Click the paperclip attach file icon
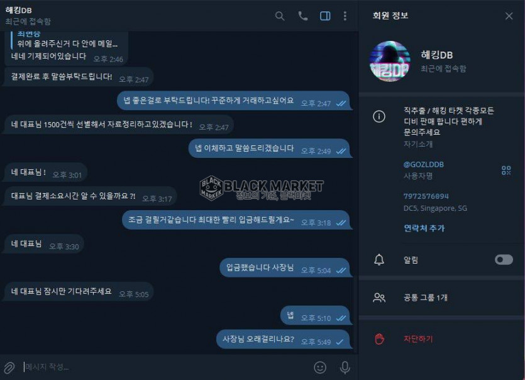This screenshot has width=525, height=380. pyautogui.click(x=9, y=367)
